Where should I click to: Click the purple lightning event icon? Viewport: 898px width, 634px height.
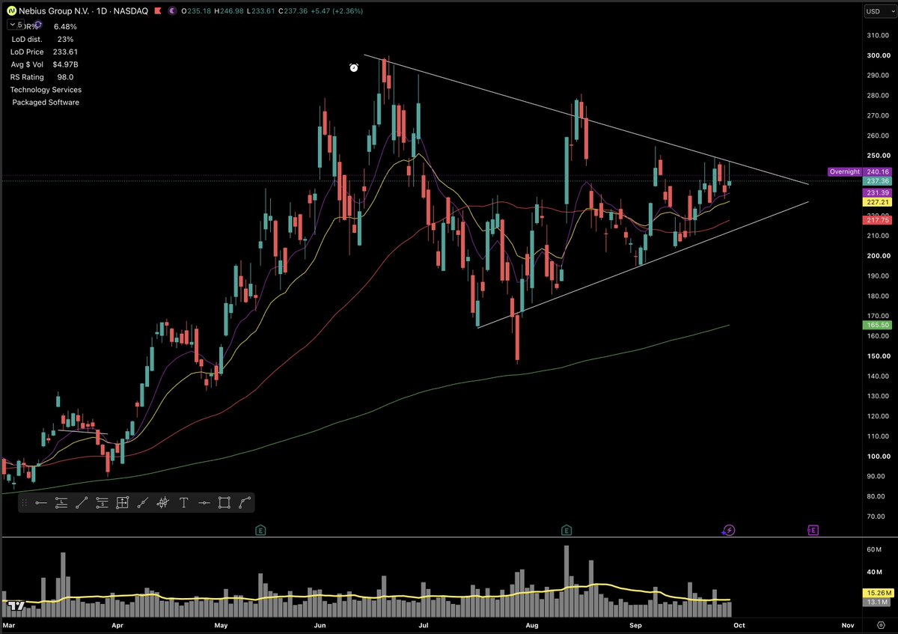pyautogui.click(x=729, y=530)
